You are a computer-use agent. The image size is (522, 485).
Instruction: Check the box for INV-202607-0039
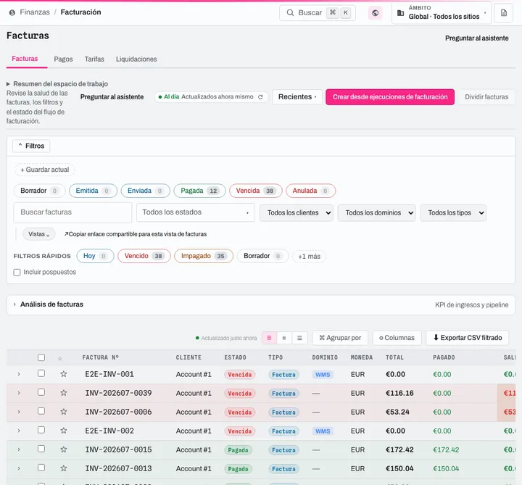41,392
